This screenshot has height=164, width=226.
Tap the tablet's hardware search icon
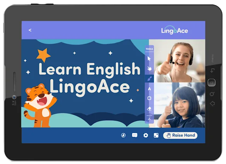pyautogui.click(x=212, y=94)
